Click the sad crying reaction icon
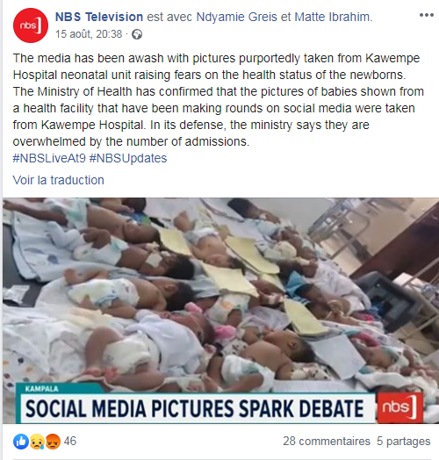The image size is (439, 460). click(x=37, y=442)
